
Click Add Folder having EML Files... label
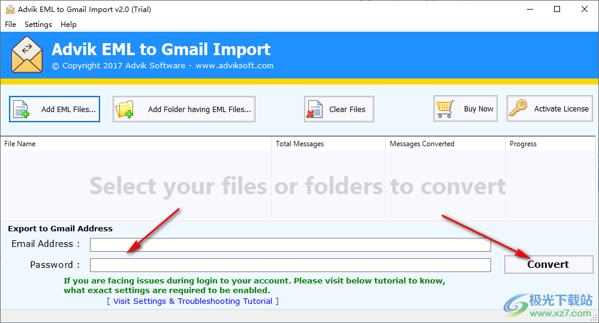pos(200,110)
